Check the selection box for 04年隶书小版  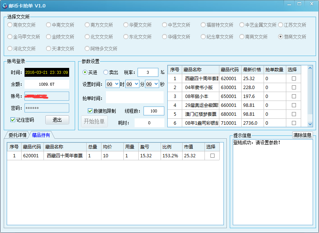(294, 88)
